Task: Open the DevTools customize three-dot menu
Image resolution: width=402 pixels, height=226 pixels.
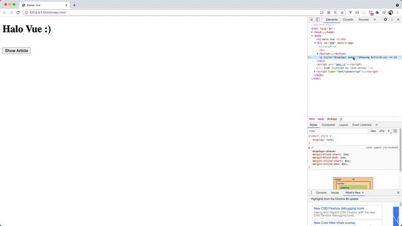Action: pos(392,19)
